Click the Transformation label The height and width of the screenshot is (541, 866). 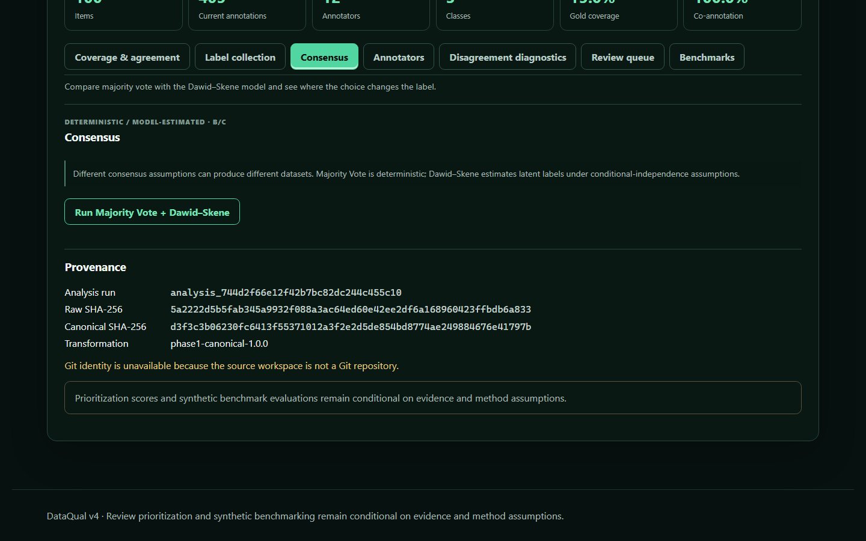tap(96, 344)
